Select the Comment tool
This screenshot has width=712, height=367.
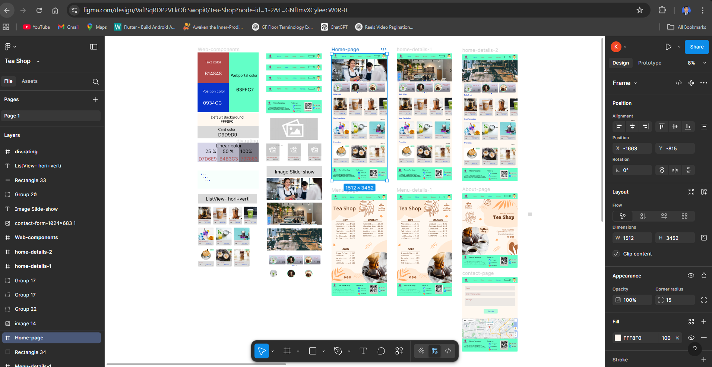click(381, 351)
